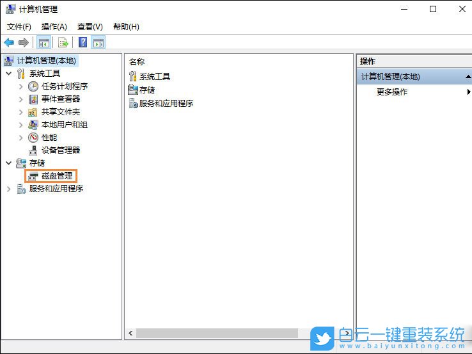Viewport: 472px width, 354px height.
Task: Click the 名称 column header
Action: (x=137, y=61)
